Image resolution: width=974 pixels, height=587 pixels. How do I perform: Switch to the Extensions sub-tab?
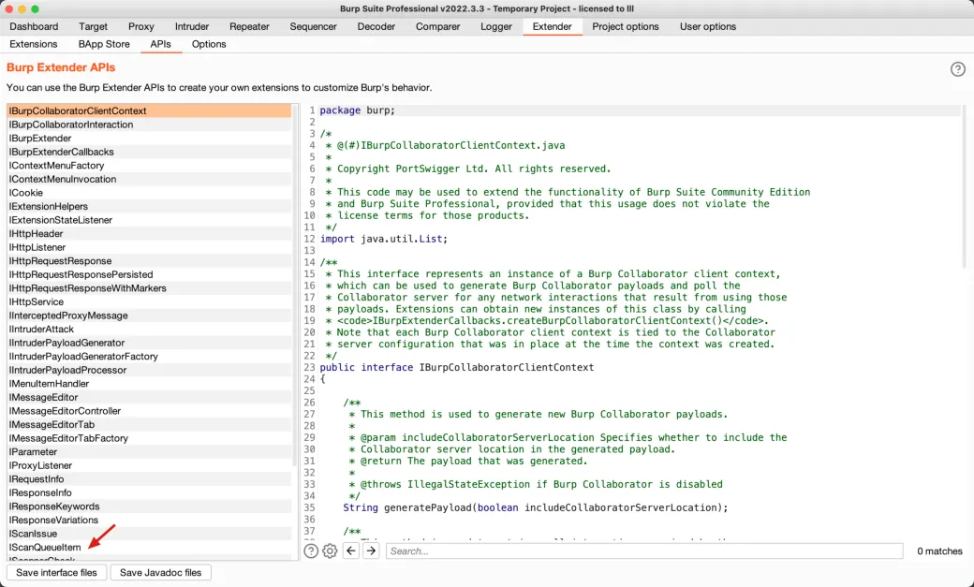[34, 44]
